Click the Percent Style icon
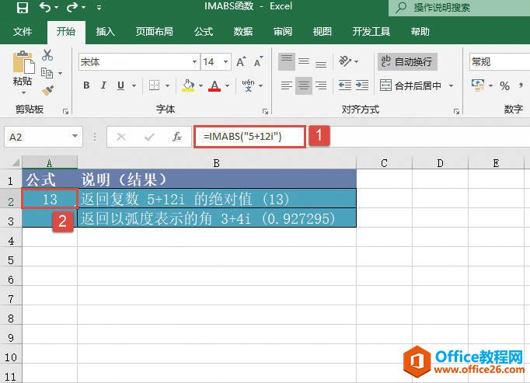The image size is (530, 383). (x=504, y=86)
